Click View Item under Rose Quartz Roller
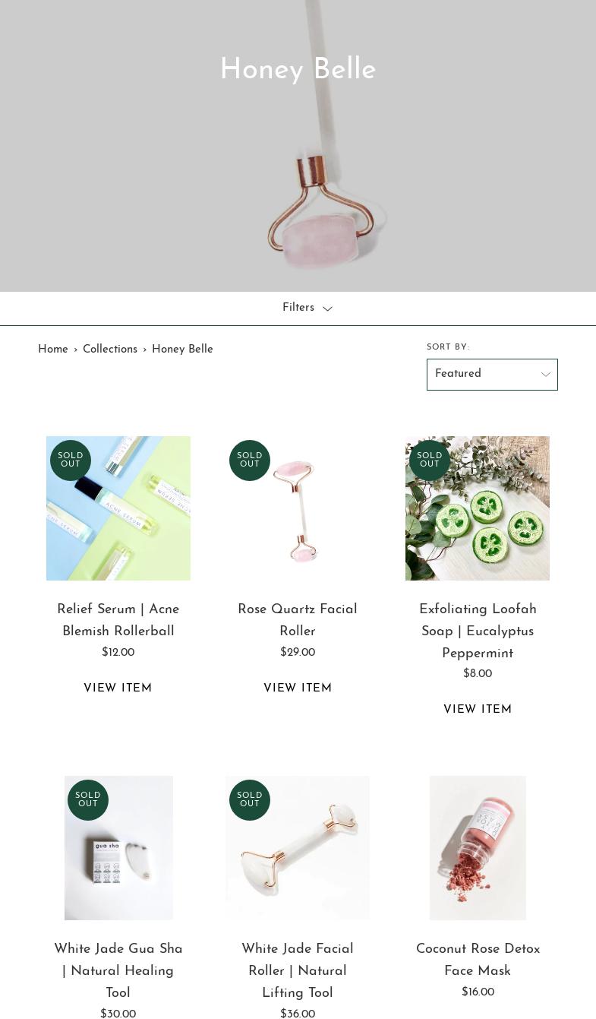This screenshot has width=596, height=1019. pyautogui.click(x=298, y=688)
